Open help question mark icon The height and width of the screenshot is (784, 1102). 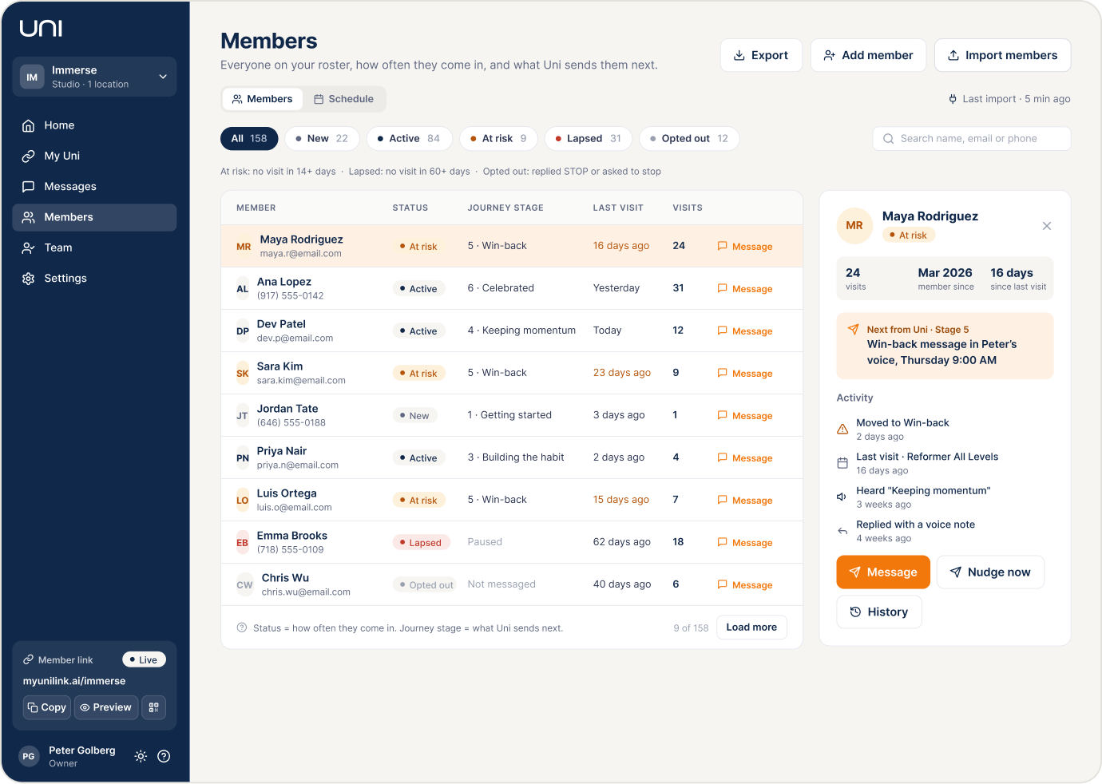point(164,756)
